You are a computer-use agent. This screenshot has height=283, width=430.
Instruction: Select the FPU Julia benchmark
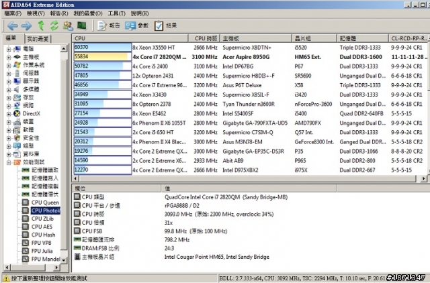pos(42,251)
